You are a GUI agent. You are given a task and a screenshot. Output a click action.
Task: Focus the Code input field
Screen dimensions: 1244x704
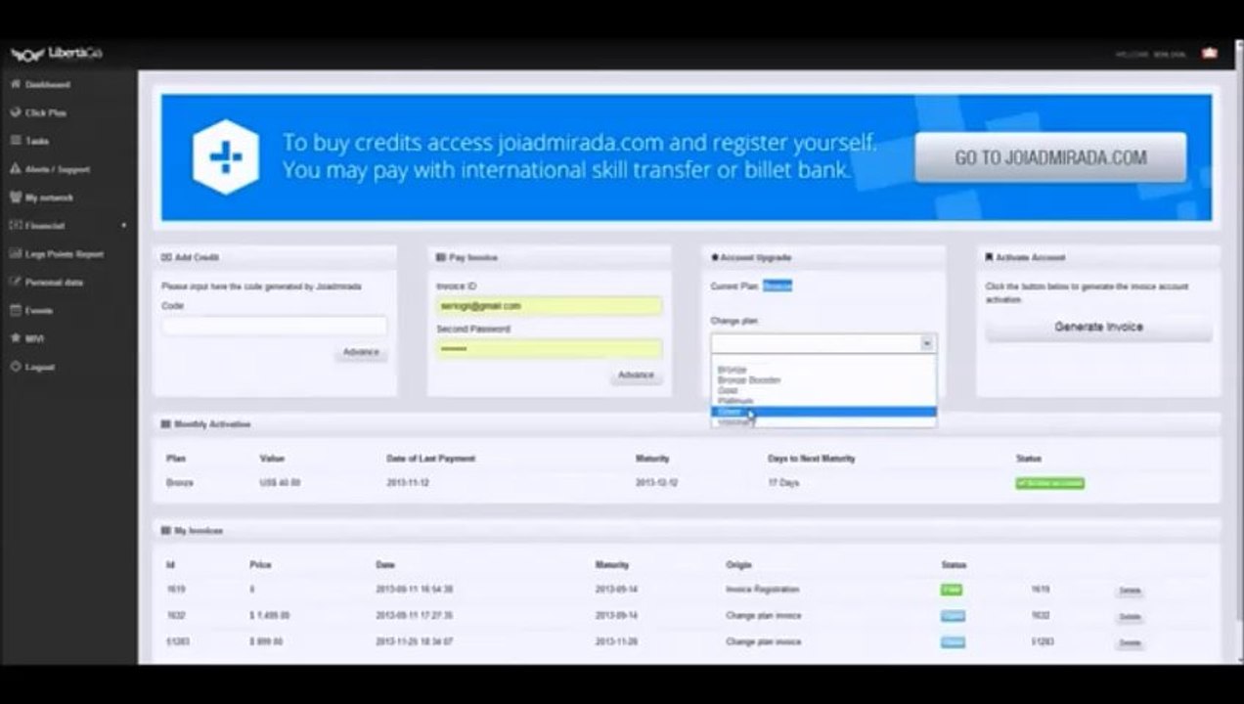274,327
